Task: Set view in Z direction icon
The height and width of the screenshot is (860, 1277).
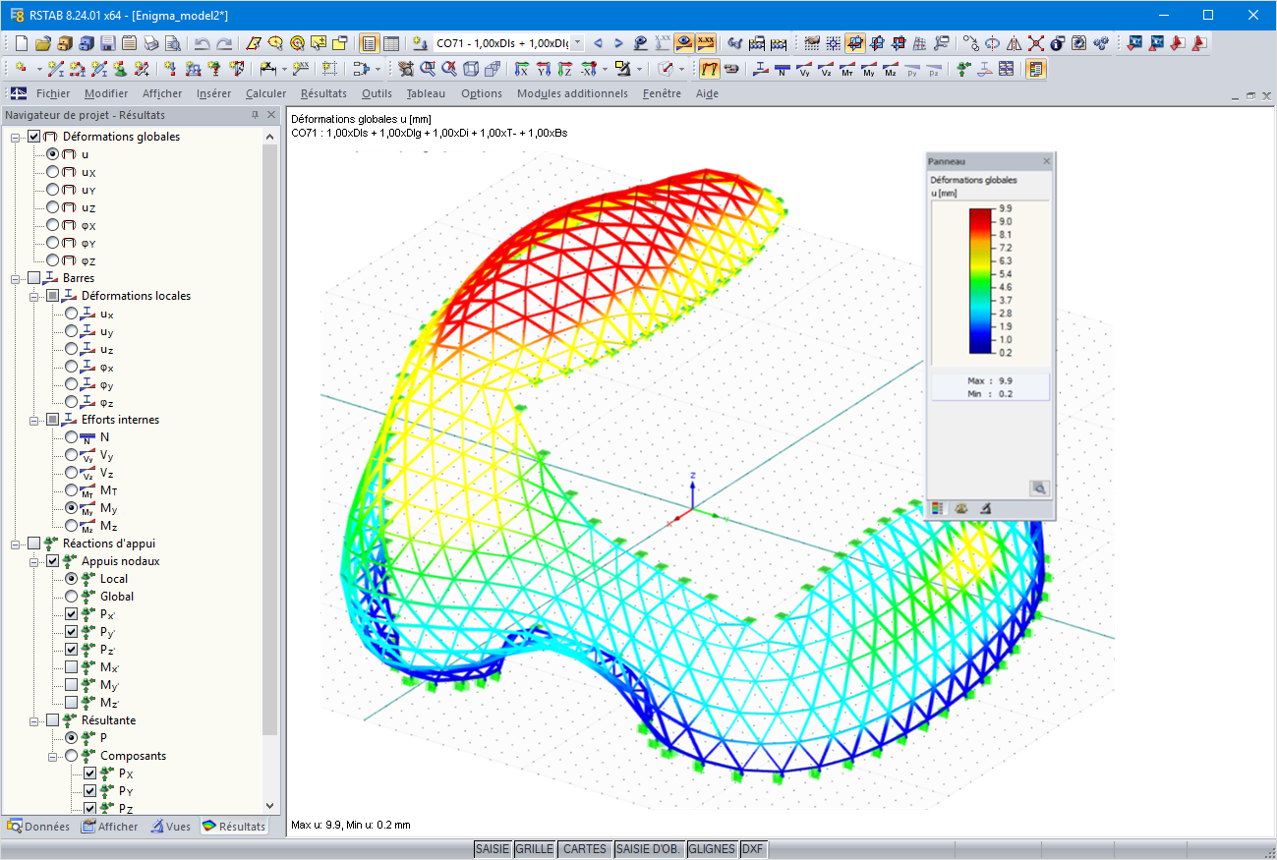Action: coord(564,69)
